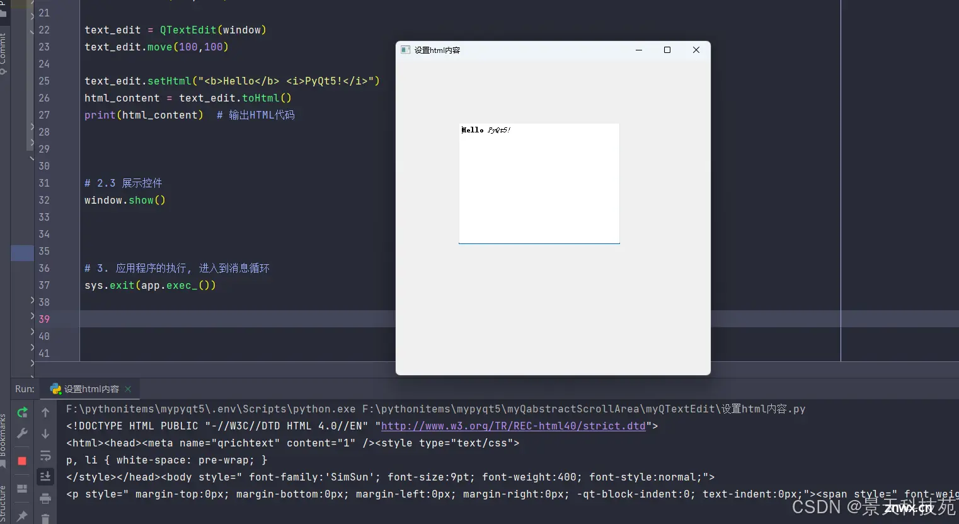This screenshot has height=524, width=959.
Task: Print the console output with the printer icon
Action: [45, 499]
